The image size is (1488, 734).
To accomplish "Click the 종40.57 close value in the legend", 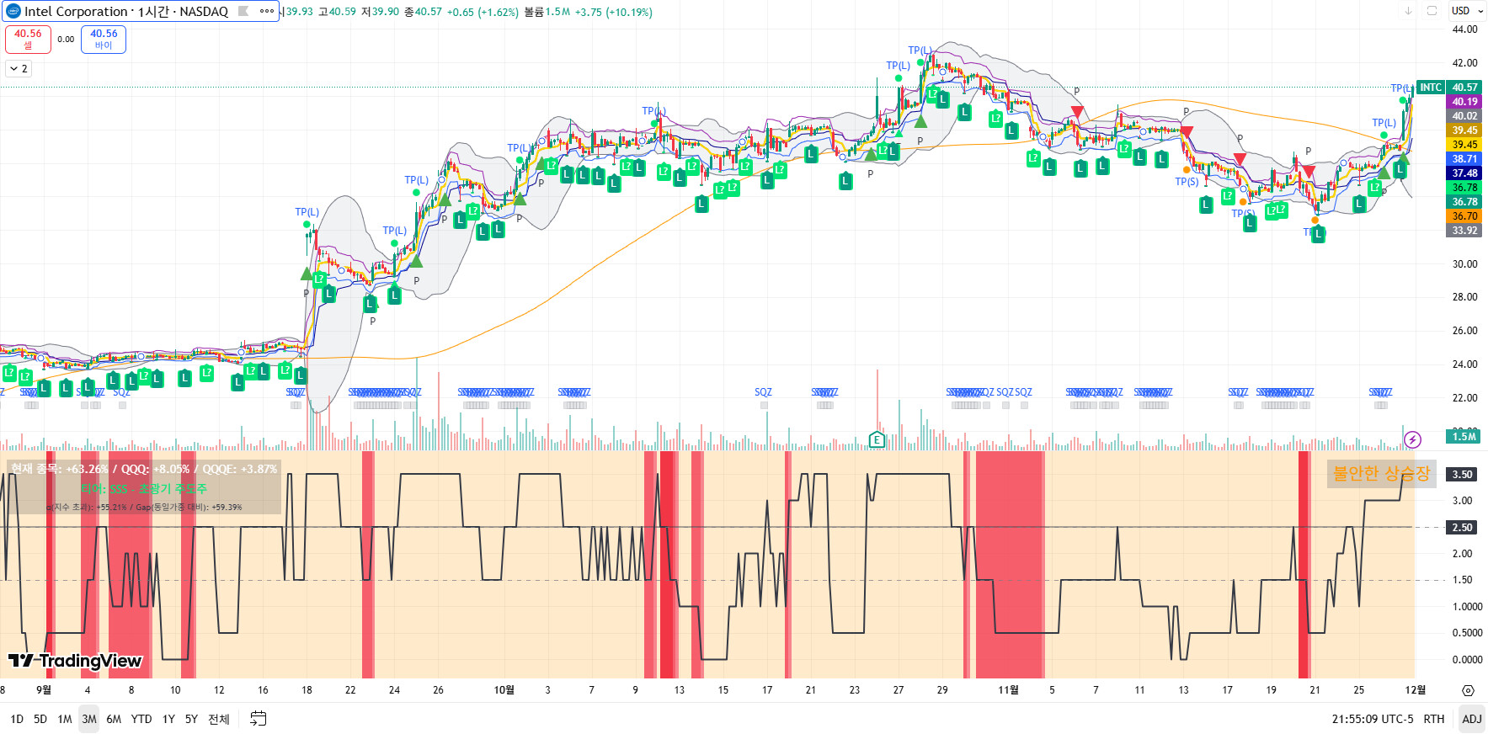I will point(423,12).
